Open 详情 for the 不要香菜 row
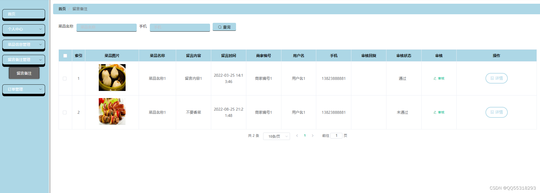This screenshot has height=193, width=540. [x=497, y=112]
